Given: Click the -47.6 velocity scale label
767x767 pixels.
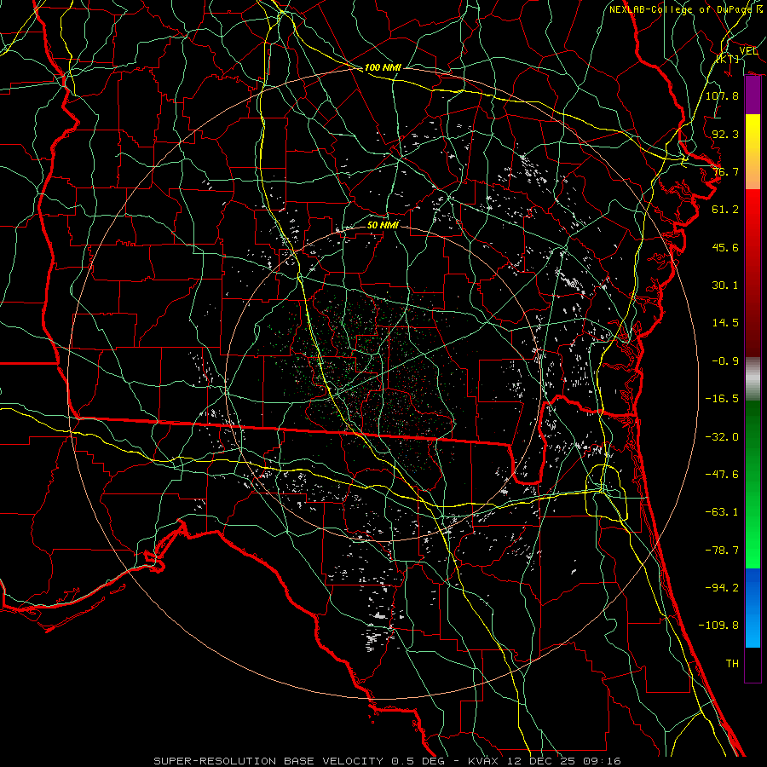Looking at the screenshot, I should click(x=722, y=475).
